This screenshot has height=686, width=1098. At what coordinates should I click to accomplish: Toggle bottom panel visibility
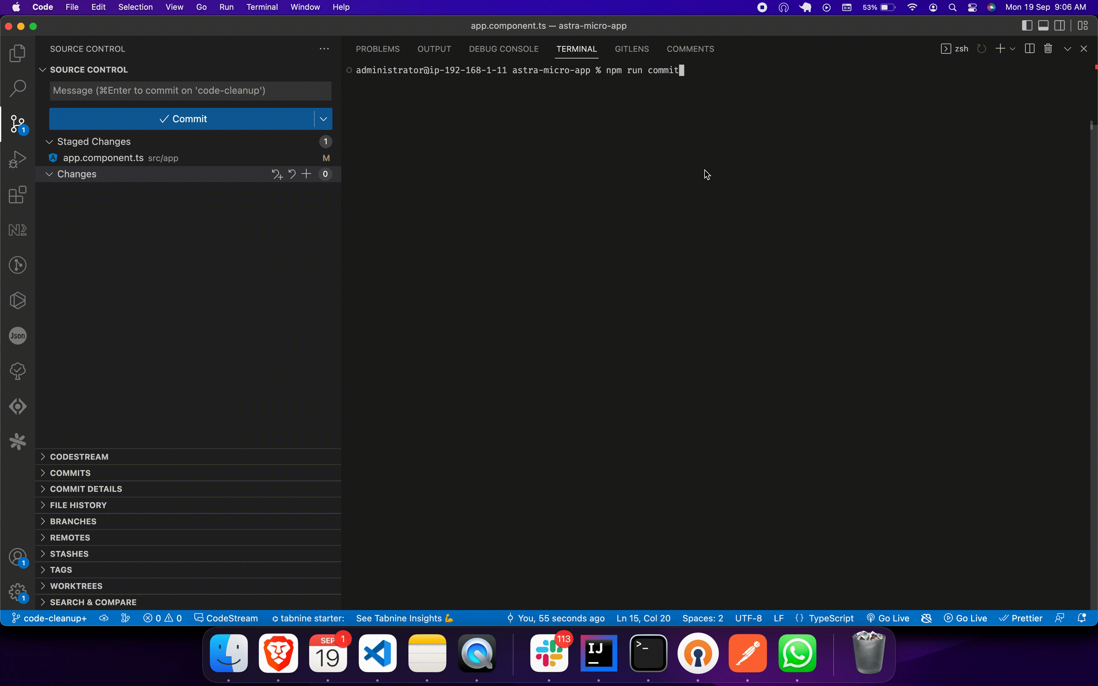[x=1043, y=25]
